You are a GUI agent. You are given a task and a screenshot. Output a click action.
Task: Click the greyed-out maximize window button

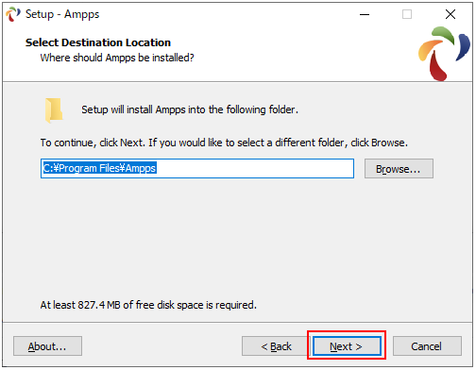click(x=407, y=14)
